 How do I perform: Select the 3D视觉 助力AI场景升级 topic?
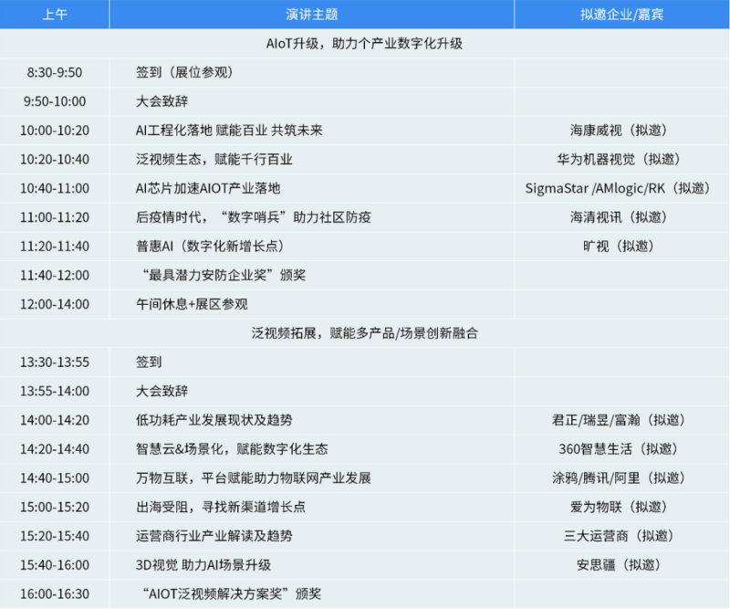(x=203, y=565)
